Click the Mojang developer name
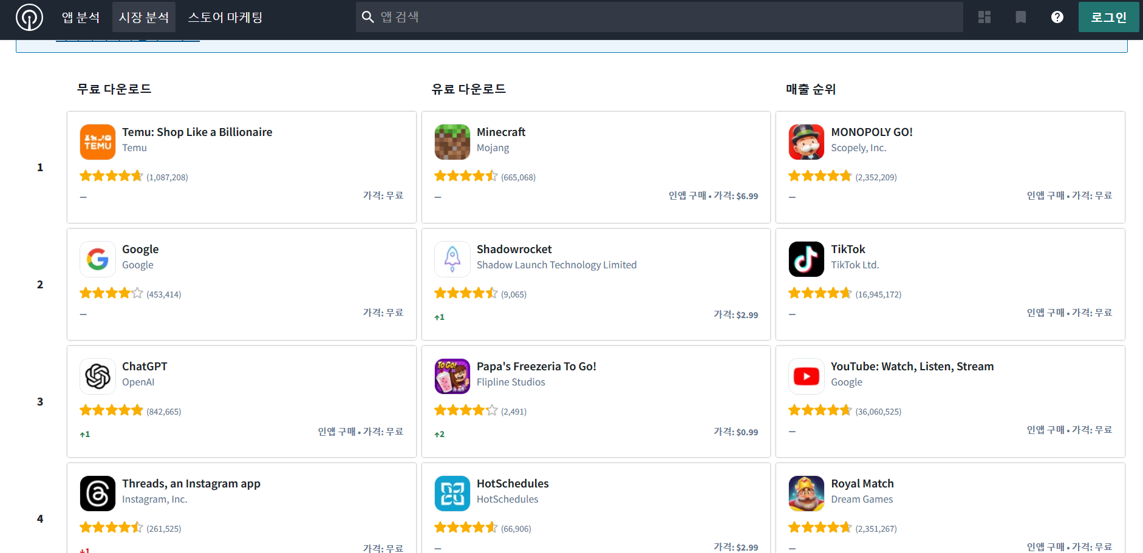The width and height of the screenshot is (1143, 553). click(493, 148)
